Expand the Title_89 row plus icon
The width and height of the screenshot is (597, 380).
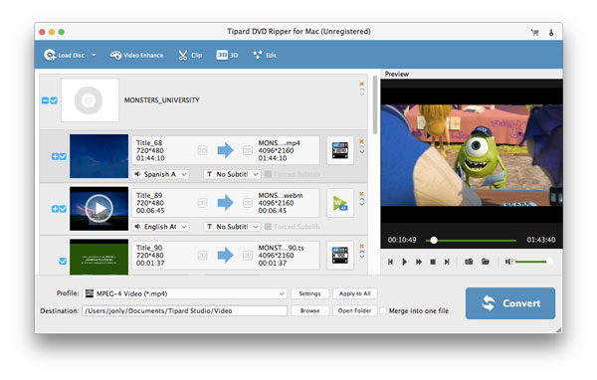[55, 209]
